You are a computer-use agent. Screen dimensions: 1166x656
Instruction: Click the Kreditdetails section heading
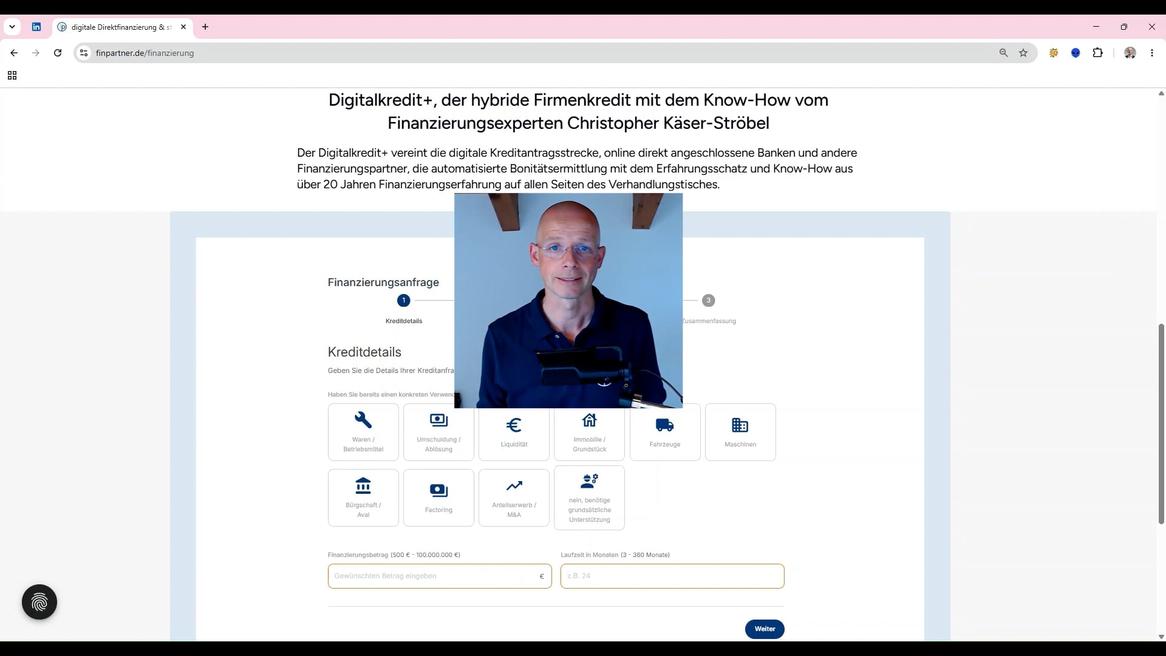click(364, 352)
